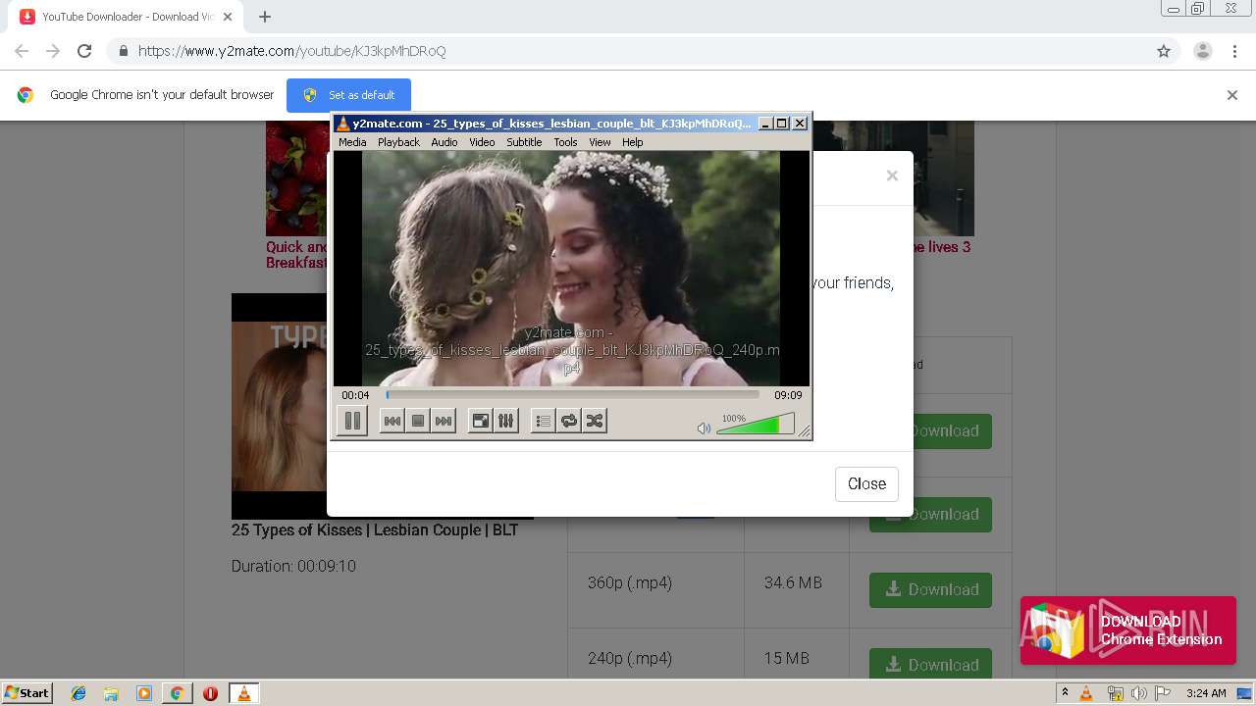Open Windows Media Player from taskbar
Viewport: 1256px width, 706px height.
[144, 693]
